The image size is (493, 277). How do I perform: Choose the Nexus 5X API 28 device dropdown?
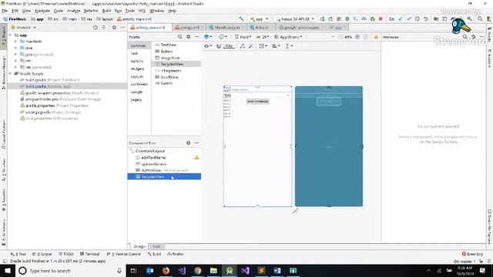pyautogui.click(x=294, y=18)
